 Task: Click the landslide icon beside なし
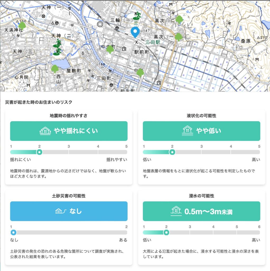tap(62, 211)
